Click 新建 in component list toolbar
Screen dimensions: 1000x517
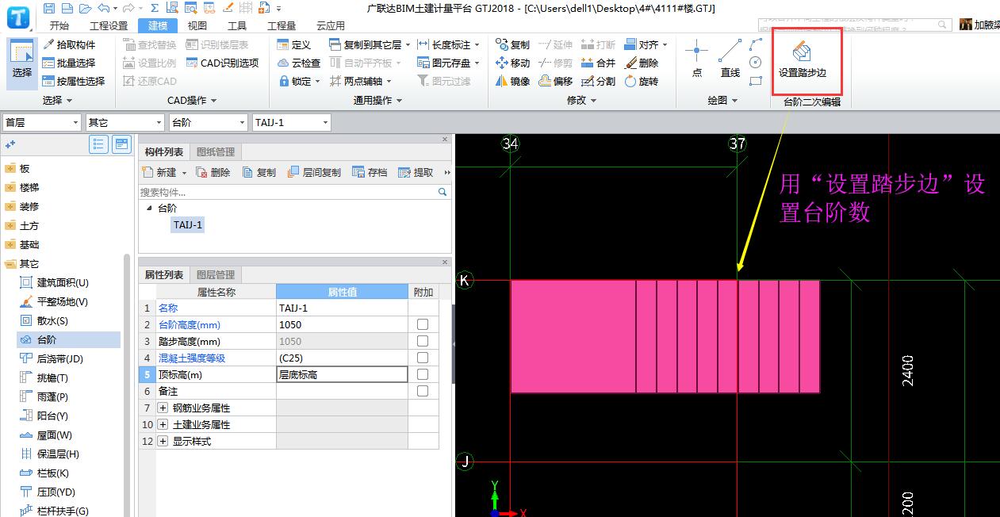164,172
